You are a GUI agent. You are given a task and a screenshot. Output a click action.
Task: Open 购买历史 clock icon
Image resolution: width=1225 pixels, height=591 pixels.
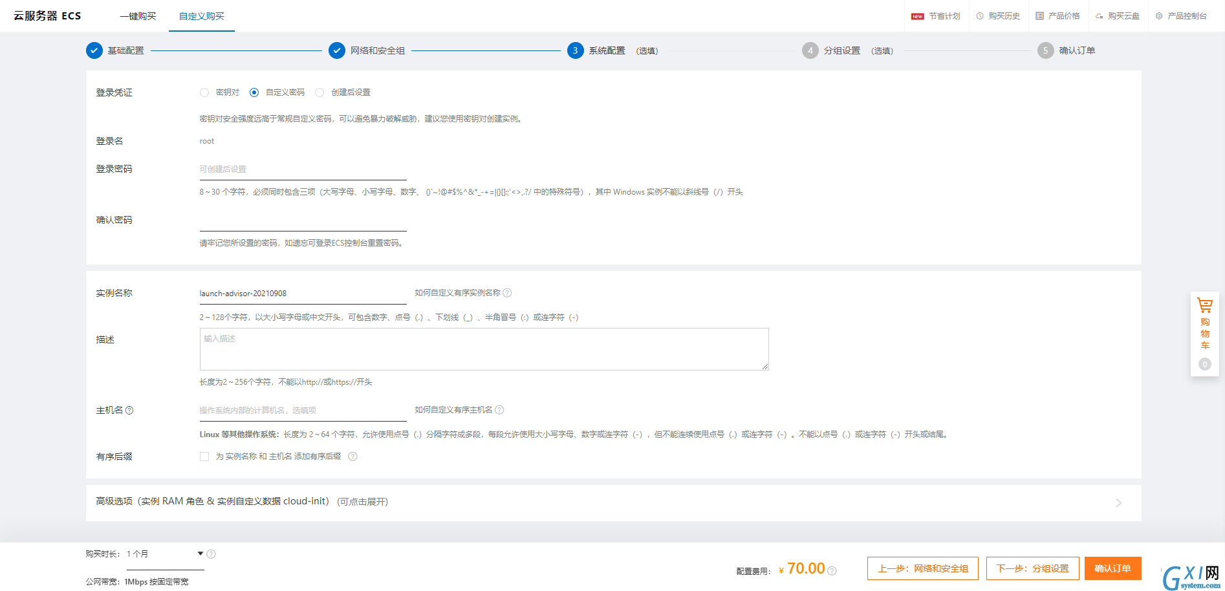[x=980, y=16]
